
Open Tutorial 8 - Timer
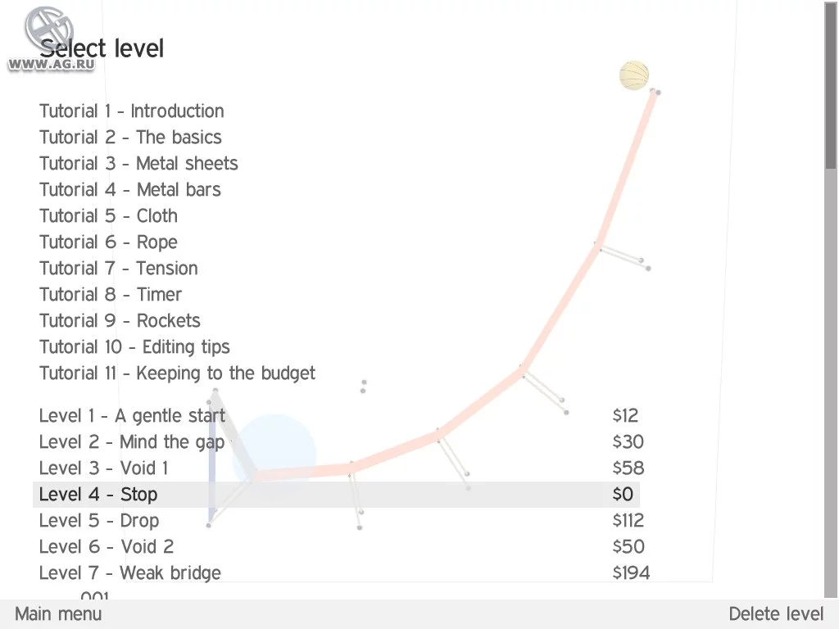tap(111, 295)
